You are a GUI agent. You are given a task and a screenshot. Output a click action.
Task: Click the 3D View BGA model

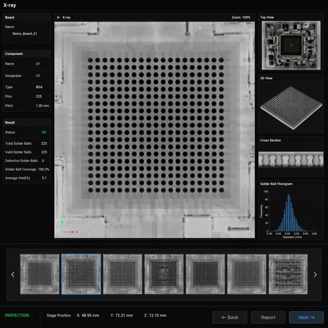(x=291, y=108)
